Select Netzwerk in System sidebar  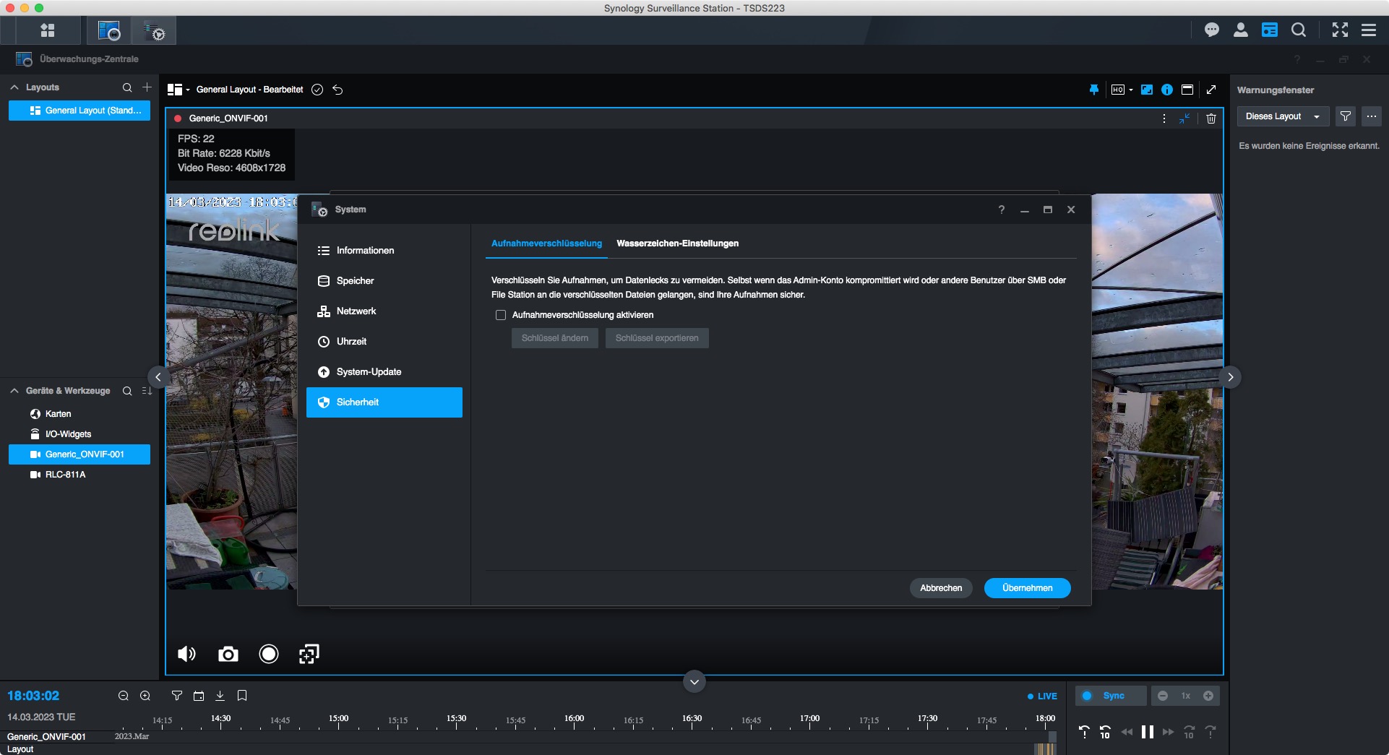pos(356,311)
